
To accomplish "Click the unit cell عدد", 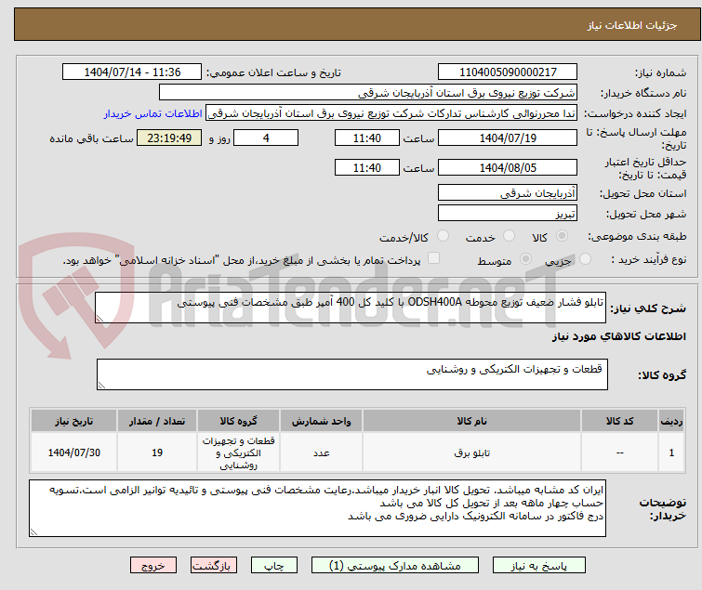I will point(322,452).
